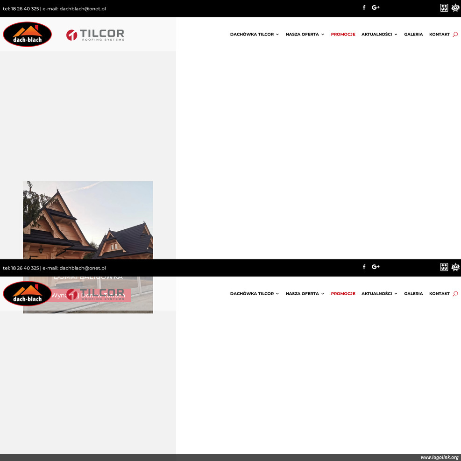The height and width of the screenshot is (461, 461).
Task: Expand the Aktualności chevron in the lower navigation
Action: pos(396,294)
